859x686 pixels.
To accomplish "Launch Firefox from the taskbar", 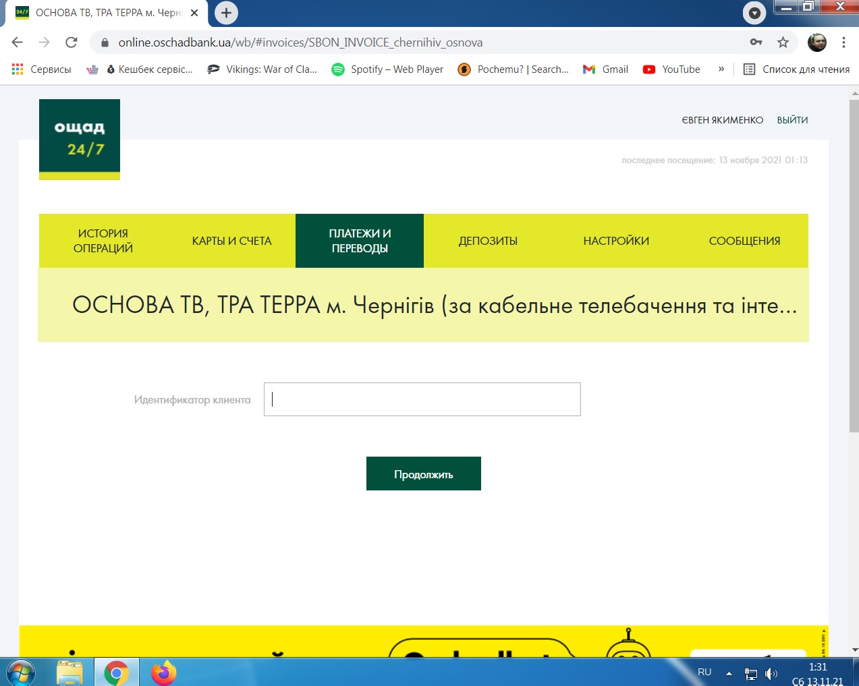I will (163, 673).
